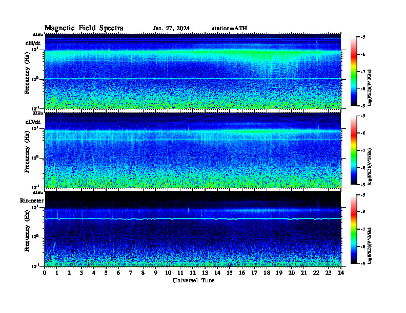The width and height of the screenshot is (406, 313).
Task: Click the '-9' tick on Riometer color bar
Action: pyautogui.click(x=362, y=263)
